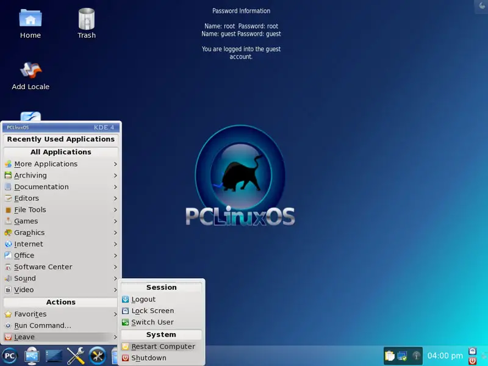Choose Logout in the Session submenu
Image resolution: width=488 pixels, height=366 pixels.
[x=161, y=300]
